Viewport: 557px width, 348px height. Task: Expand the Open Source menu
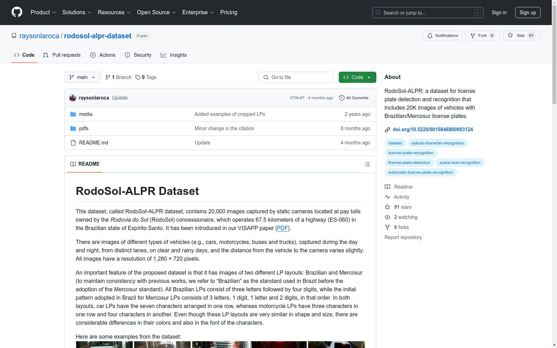(157, 13)
